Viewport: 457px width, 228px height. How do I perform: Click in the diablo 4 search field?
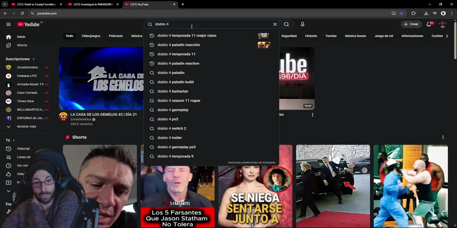click(x=212, y=24)
